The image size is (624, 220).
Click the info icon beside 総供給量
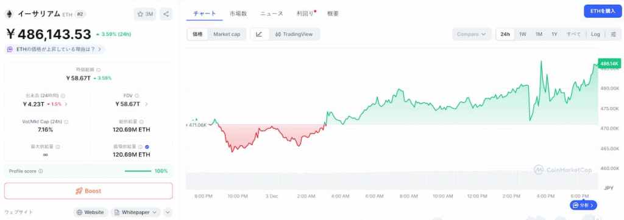click(141, 122)
